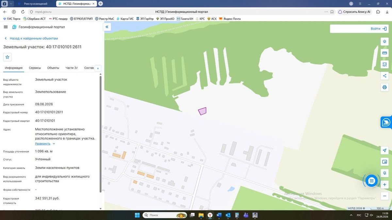Screen dimensions: 392x220
Task: Click the Windows taskbar search field
Action: tap(165, 215)
